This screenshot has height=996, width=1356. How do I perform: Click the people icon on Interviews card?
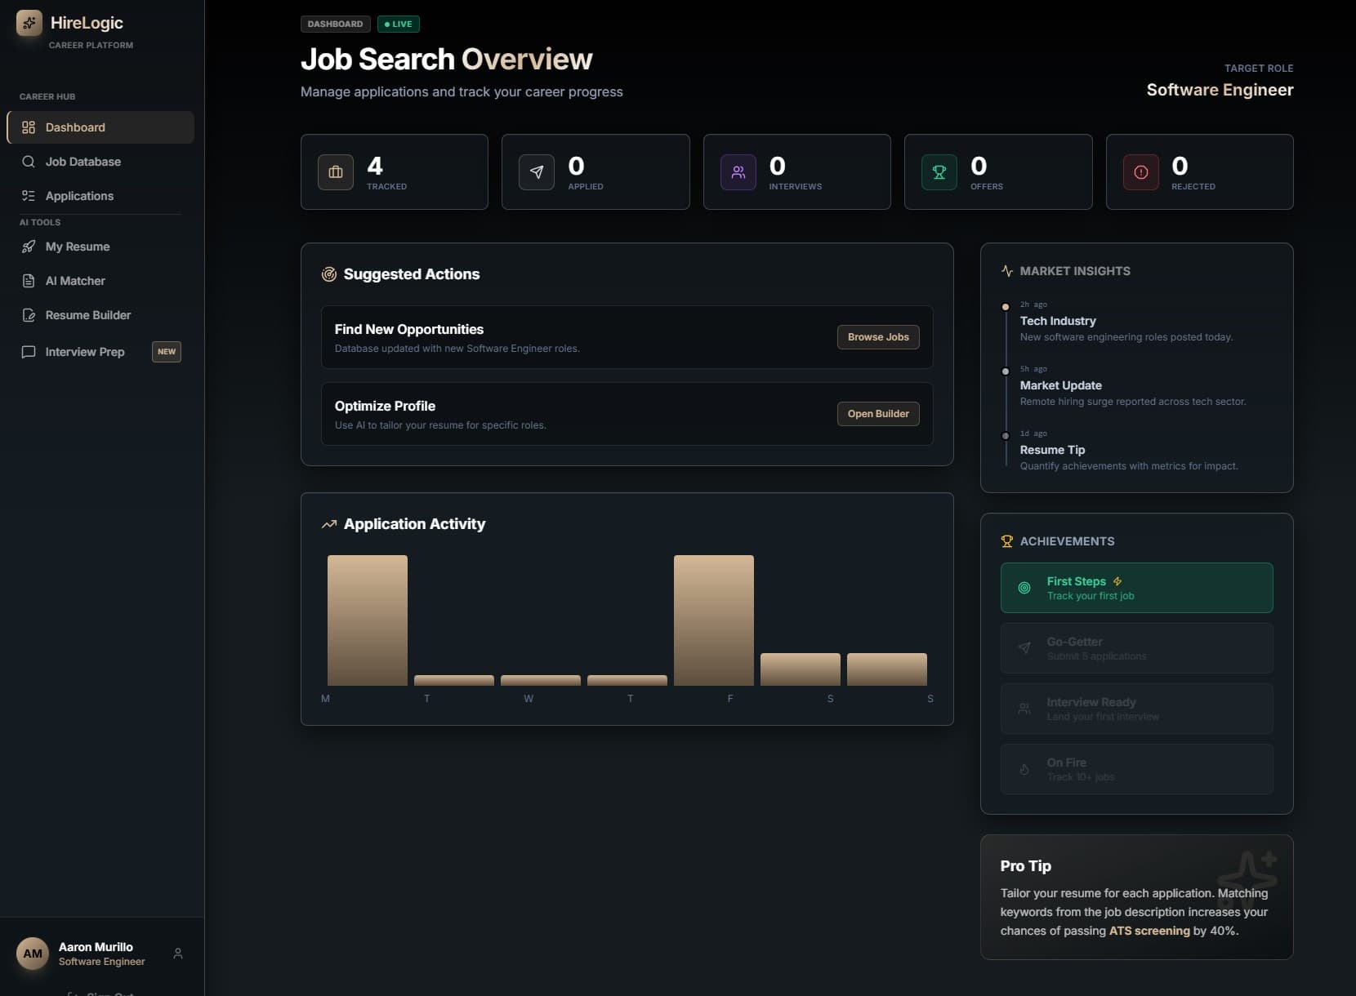[738, 172]
